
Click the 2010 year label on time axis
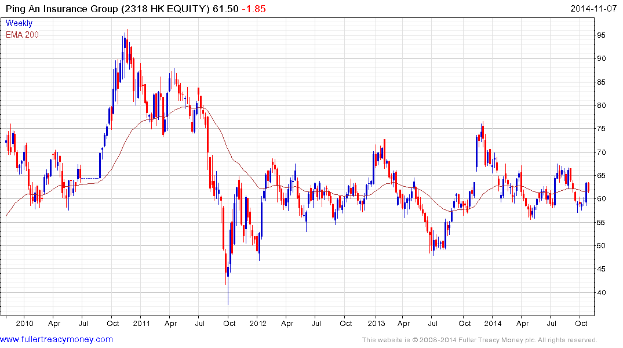coord(25,323)
